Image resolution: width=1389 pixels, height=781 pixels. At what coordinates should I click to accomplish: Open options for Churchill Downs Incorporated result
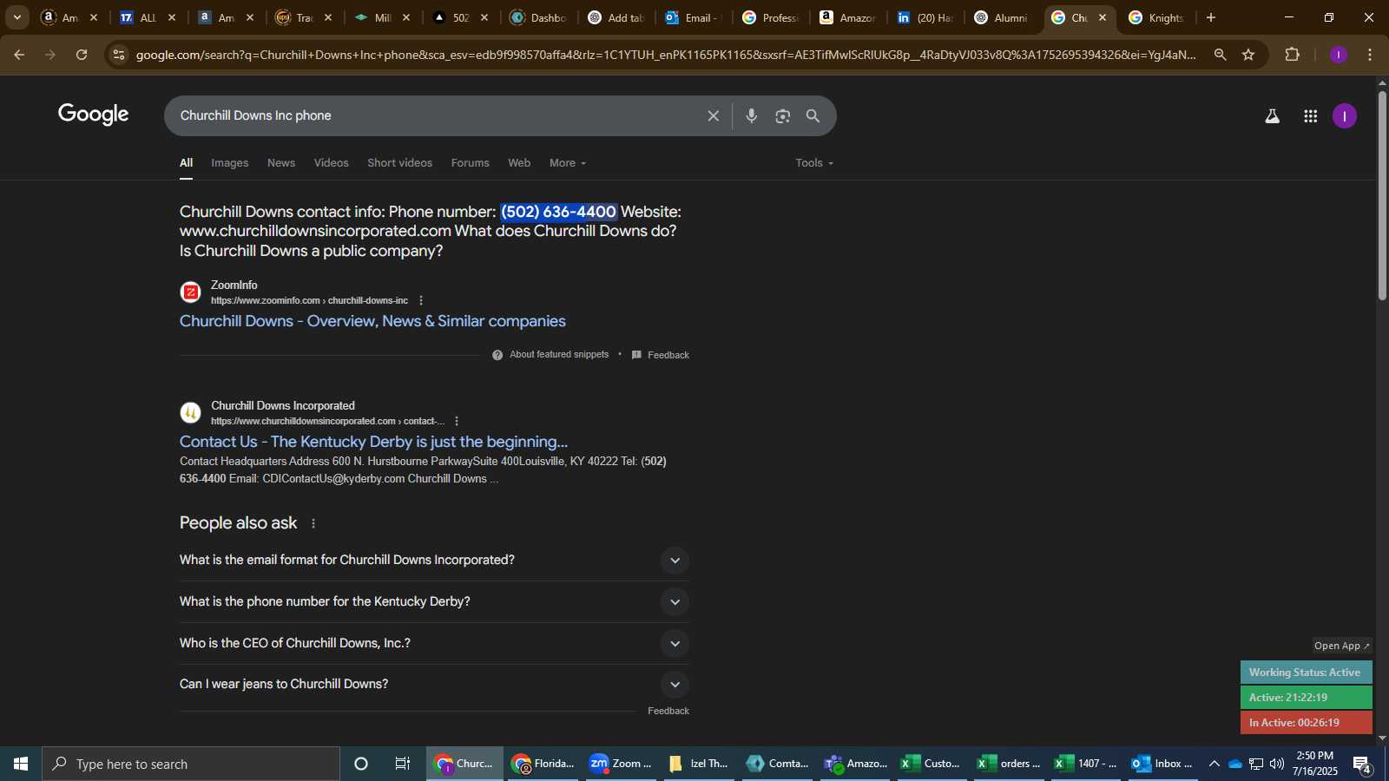click(x=457, y=421)
